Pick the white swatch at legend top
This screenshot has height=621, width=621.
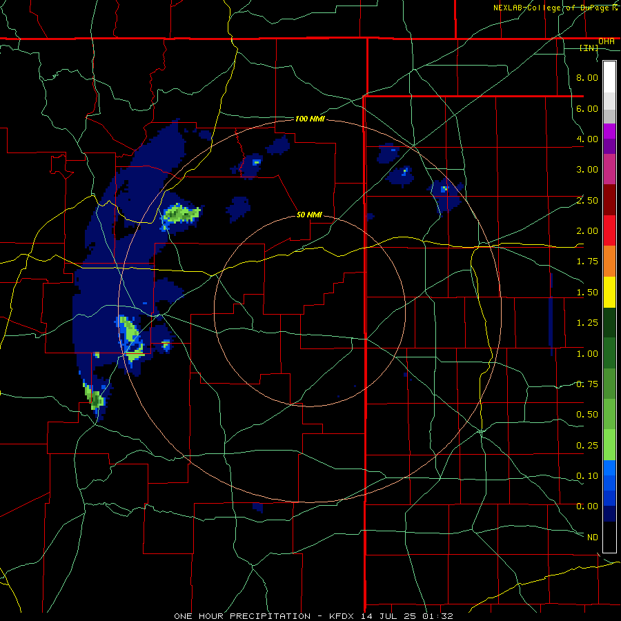[x=609, y=77]
